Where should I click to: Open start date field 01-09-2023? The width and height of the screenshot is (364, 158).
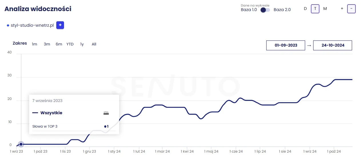click(286, 45)
